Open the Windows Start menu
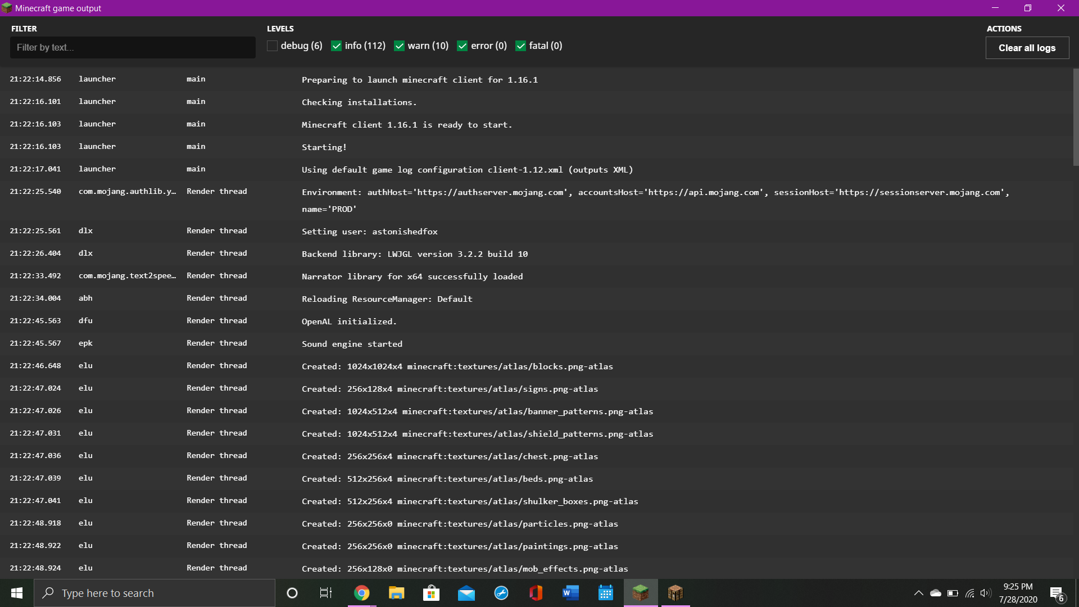Image resolution: width=1079 pixels, height=607 pixels. coord(17,593)
